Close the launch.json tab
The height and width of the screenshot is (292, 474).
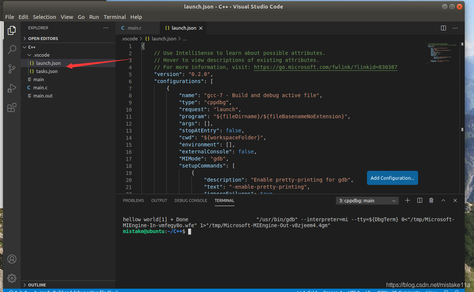[x=201, y=28]
